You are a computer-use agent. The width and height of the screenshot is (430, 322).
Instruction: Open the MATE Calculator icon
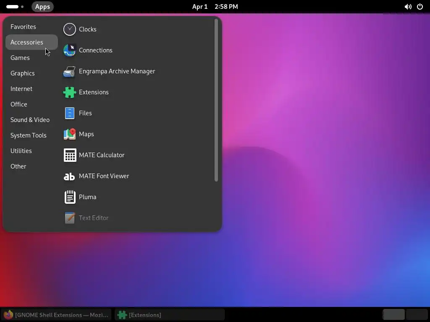coord(70,155)
